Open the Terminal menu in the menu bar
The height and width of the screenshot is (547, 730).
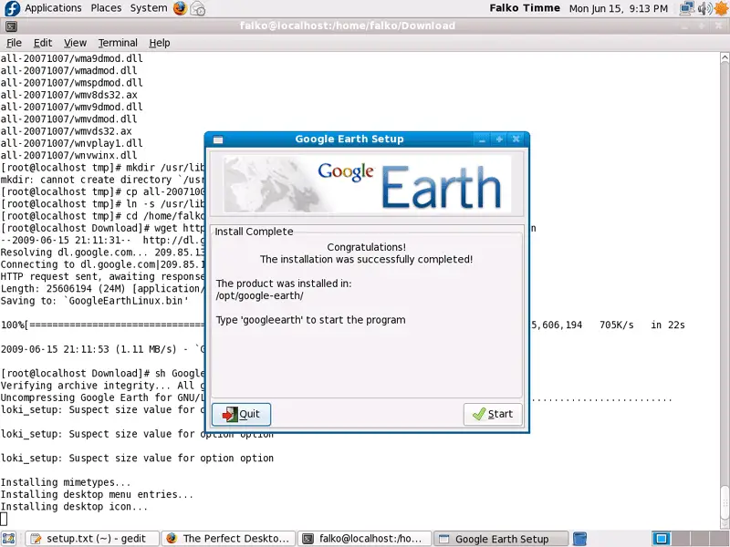(x=118, y=43)
